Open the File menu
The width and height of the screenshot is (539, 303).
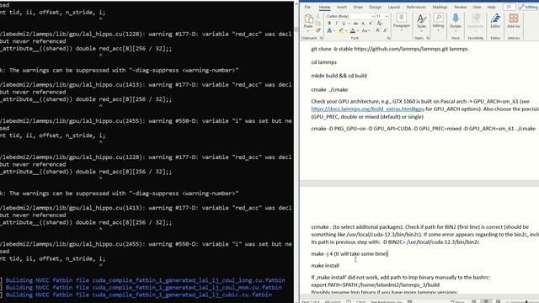coord(307,7)
